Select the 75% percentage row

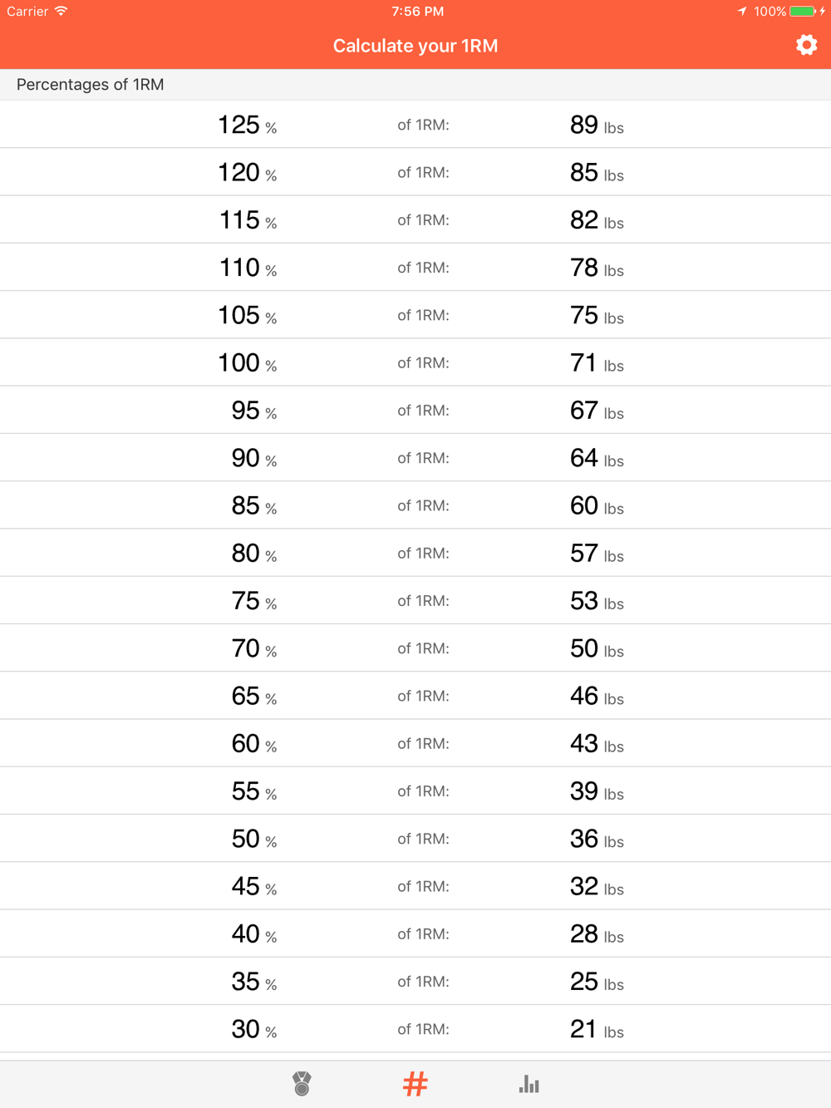click(415, 600)
